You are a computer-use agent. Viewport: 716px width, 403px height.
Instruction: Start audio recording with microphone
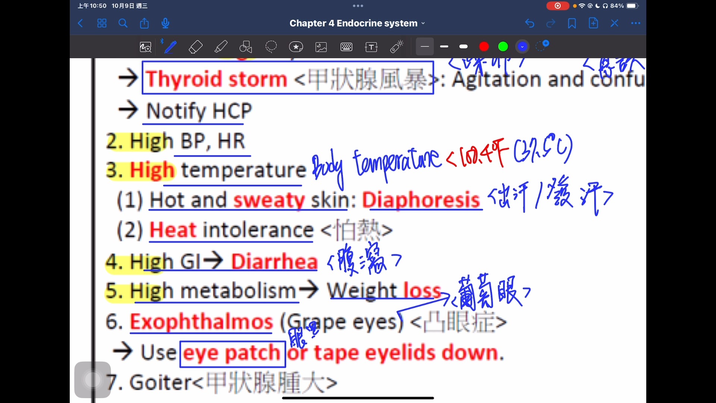point(166,24)
